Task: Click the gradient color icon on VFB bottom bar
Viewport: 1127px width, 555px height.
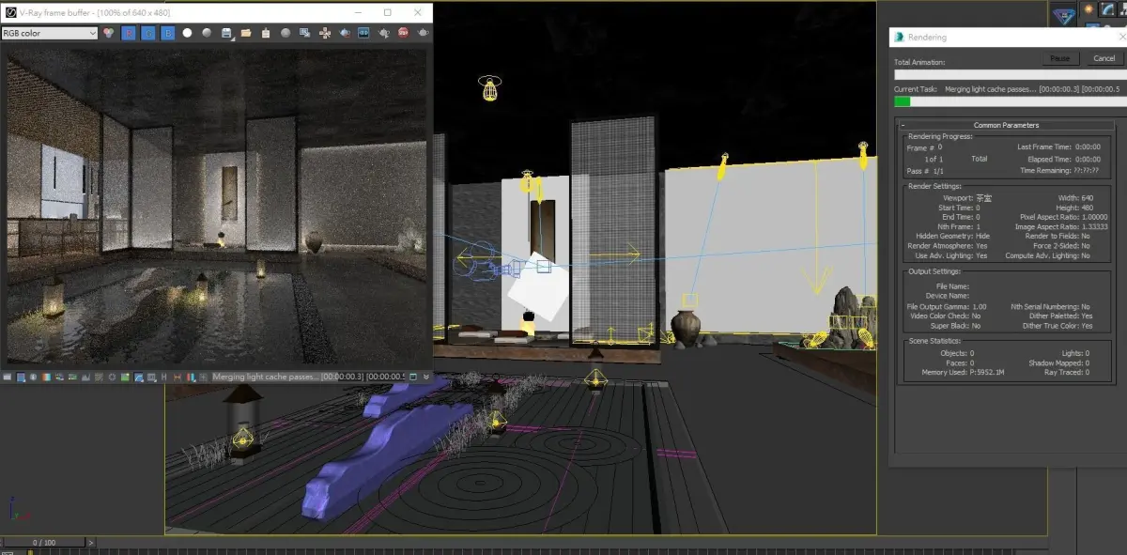Action: point(46,377)
